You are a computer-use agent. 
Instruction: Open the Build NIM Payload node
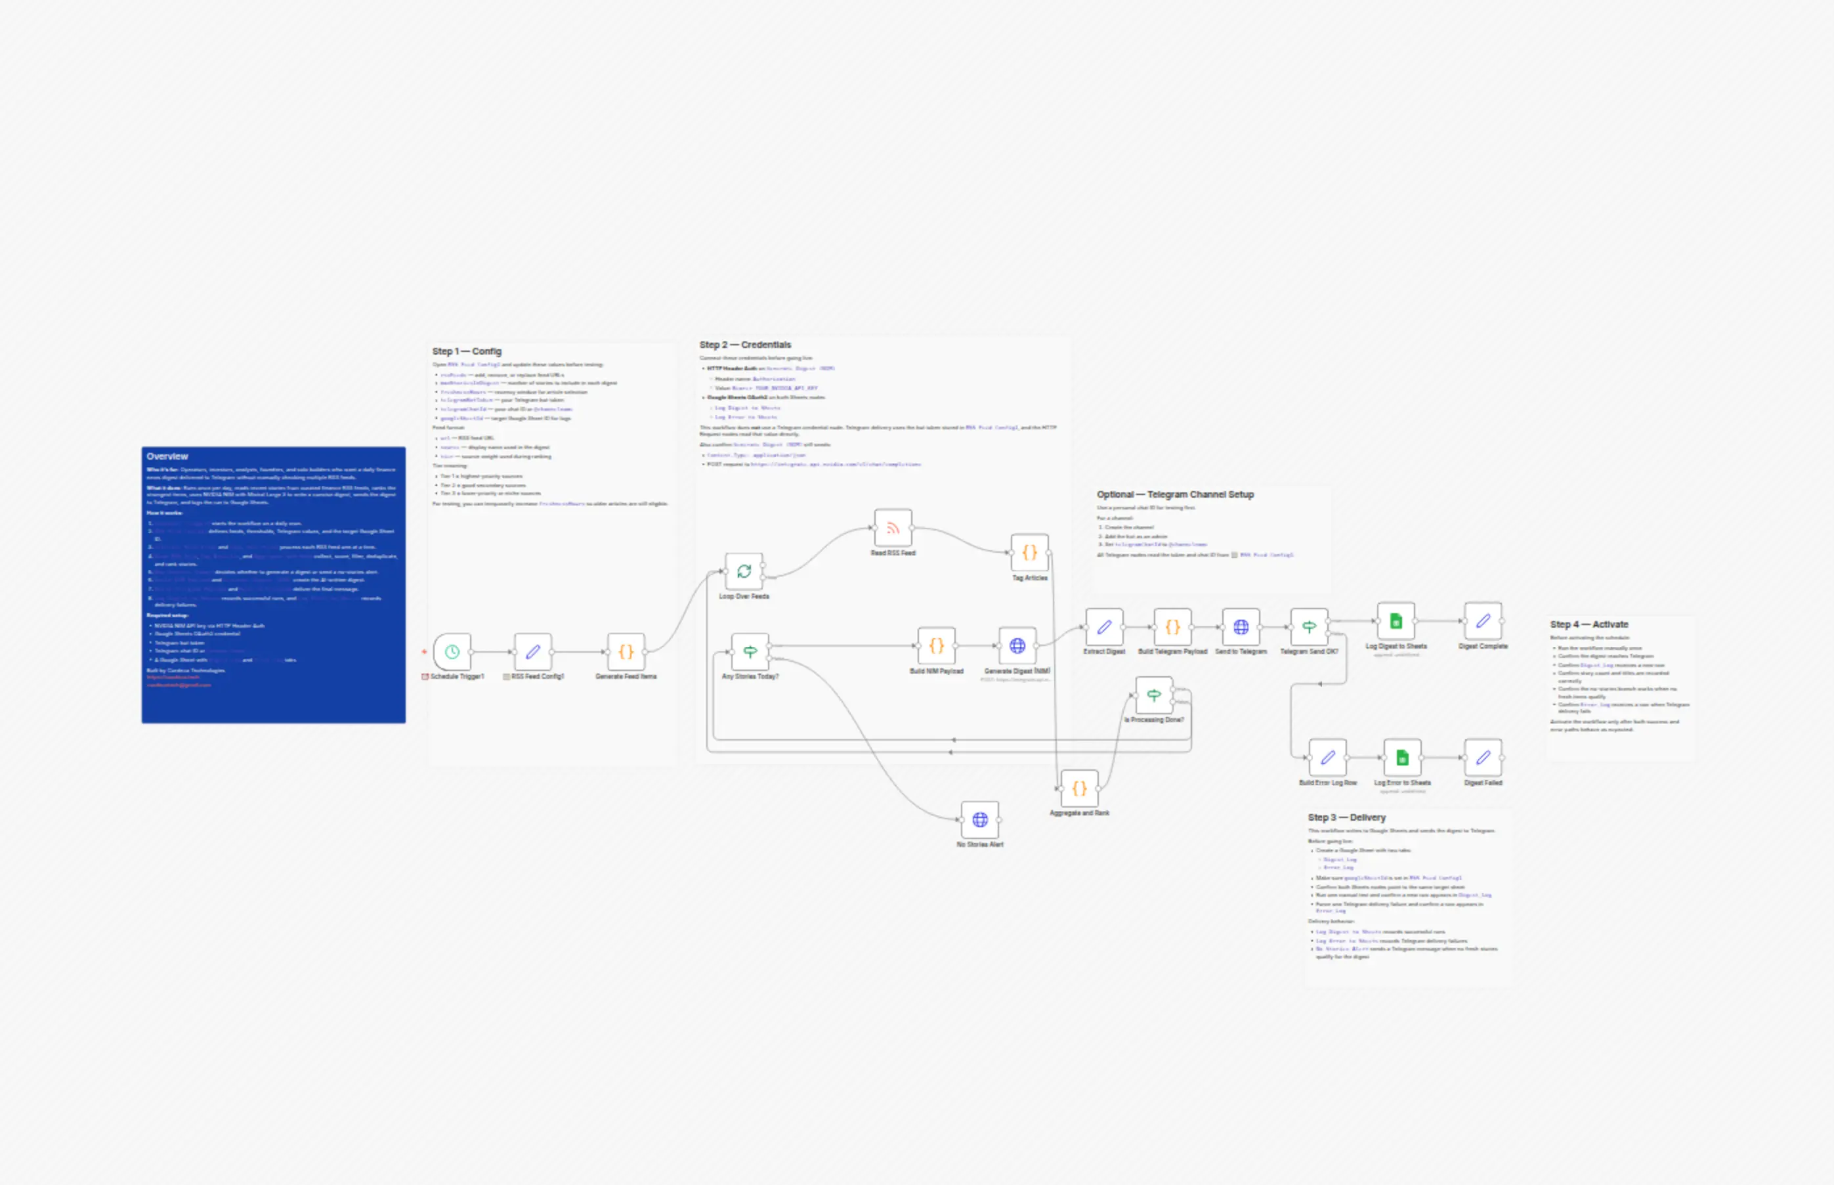coord(936,645)
